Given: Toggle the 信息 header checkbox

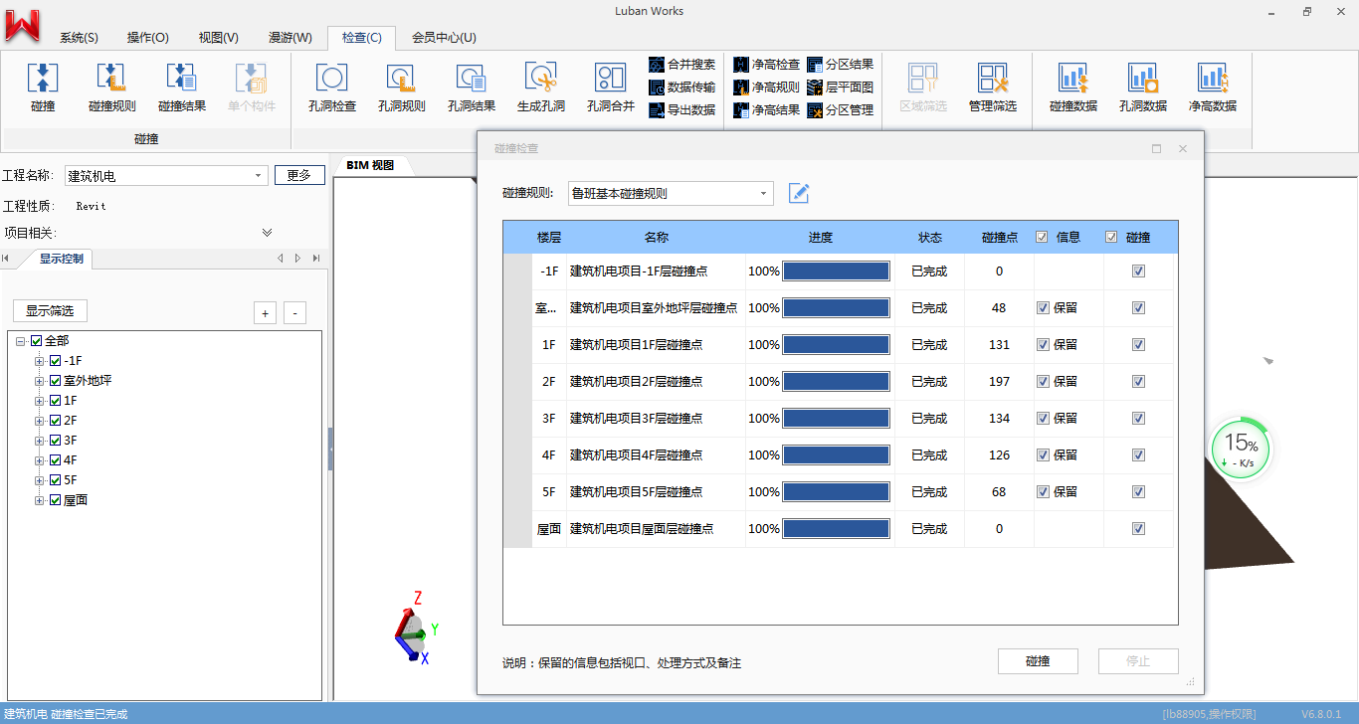Looking at the screenshot, I should click(1042, 237).
